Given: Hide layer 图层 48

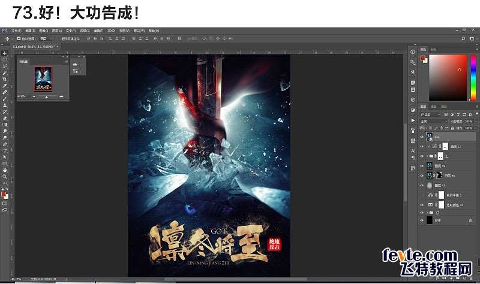Looking at the screenshot, I should pyautogui.click(x=422, y=176).
